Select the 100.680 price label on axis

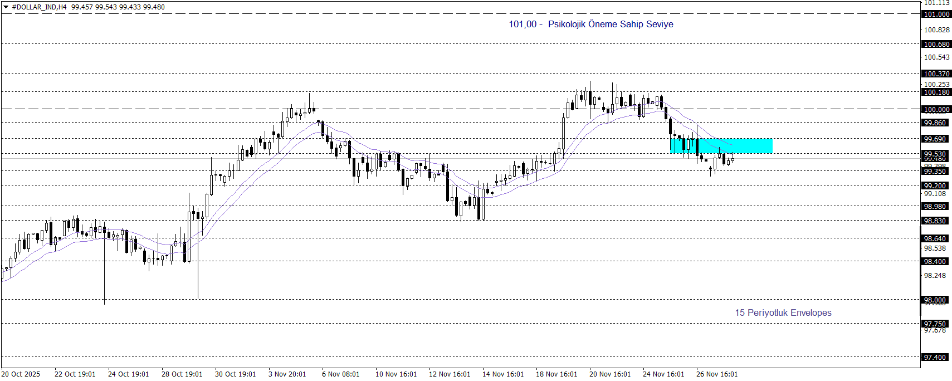[936, 45]
